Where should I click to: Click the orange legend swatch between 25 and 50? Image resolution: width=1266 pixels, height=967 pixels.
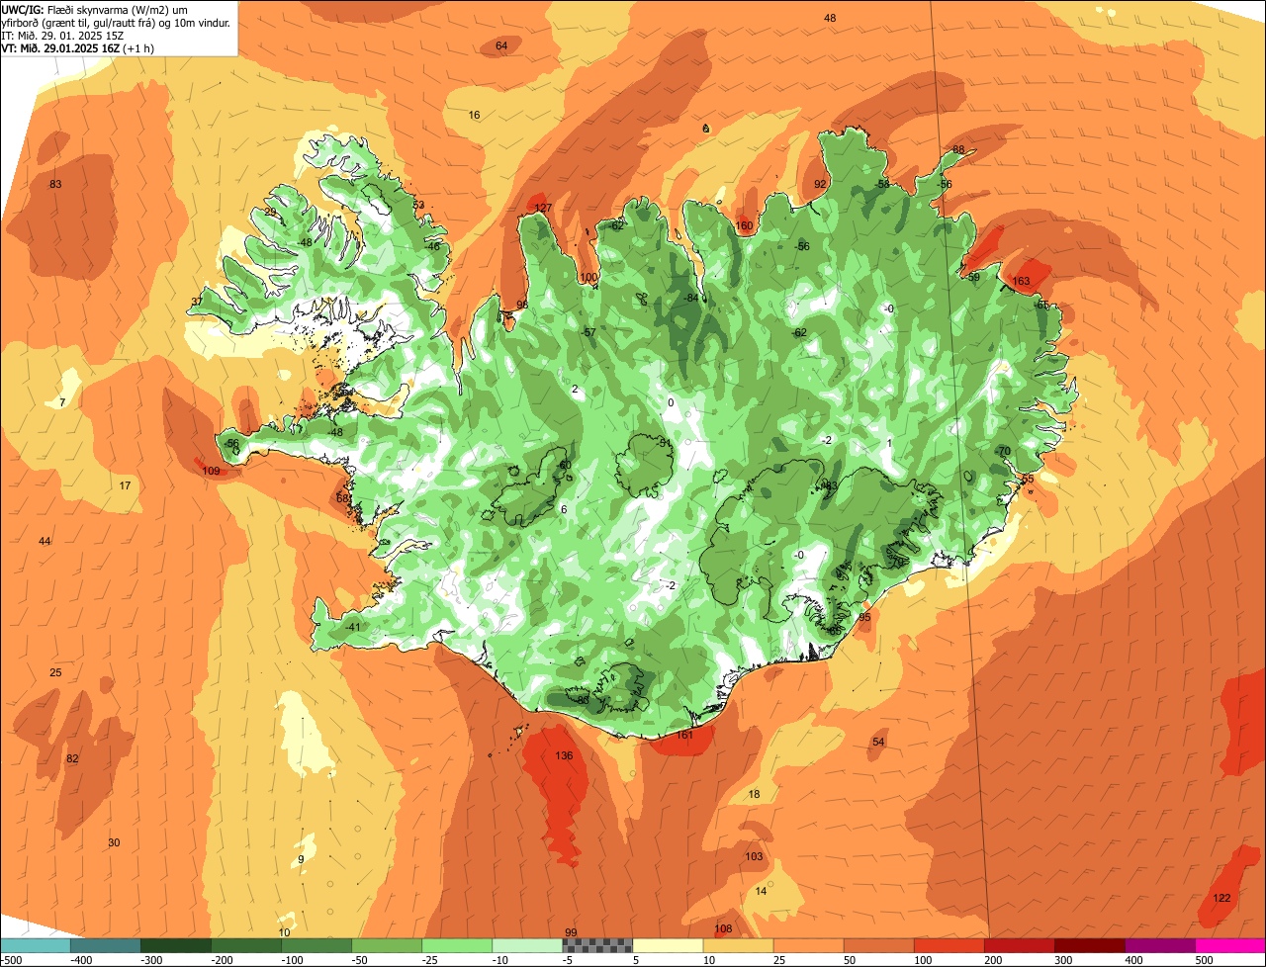tap(808, 945)
